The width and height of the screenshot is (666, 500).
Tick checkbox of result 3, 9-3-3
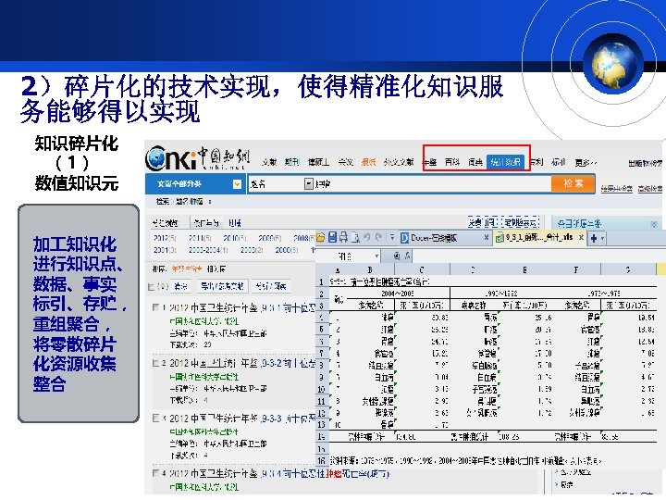pos(156,418)
